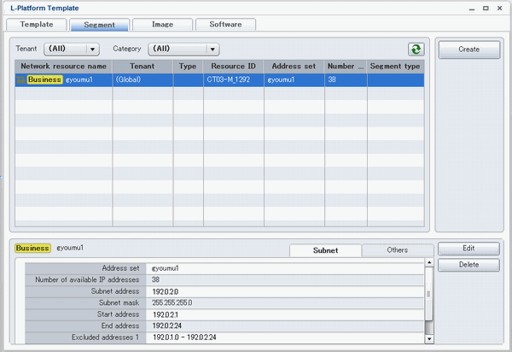Maximize the L-Platform Template window

pyautogui.click(x=486, y=8)
